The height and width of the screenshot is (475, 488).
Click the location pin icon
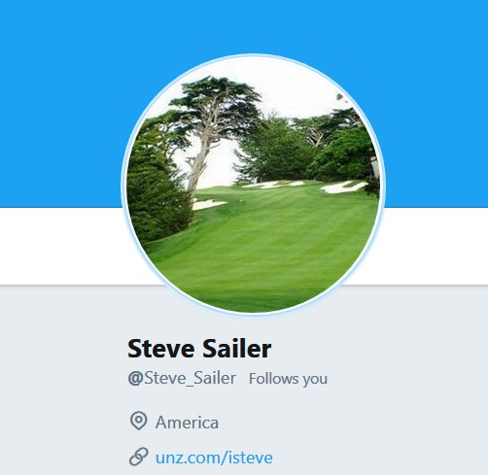(x=139, y=421)
